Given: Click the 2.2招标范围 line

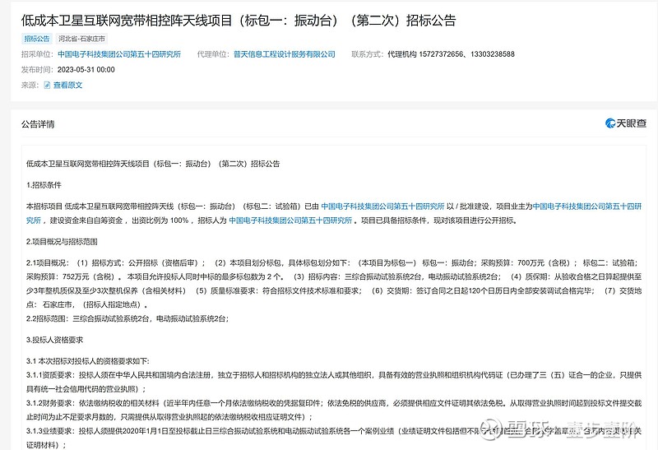Looking at the screenshot, I should 127,318.
